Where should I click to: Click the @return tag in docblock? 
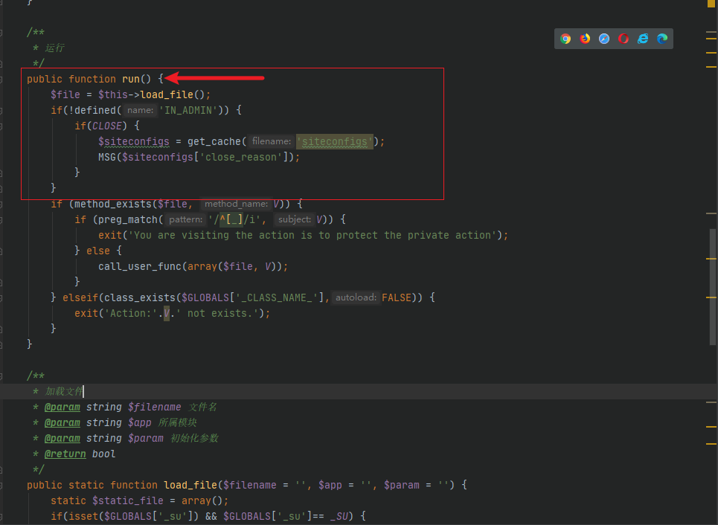pos(65,454)
